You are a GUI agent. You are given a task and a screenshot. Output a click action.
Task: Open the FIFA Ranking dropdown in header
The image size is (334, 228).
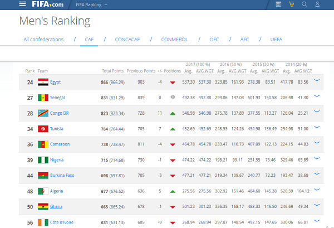(x=92, y=4)
